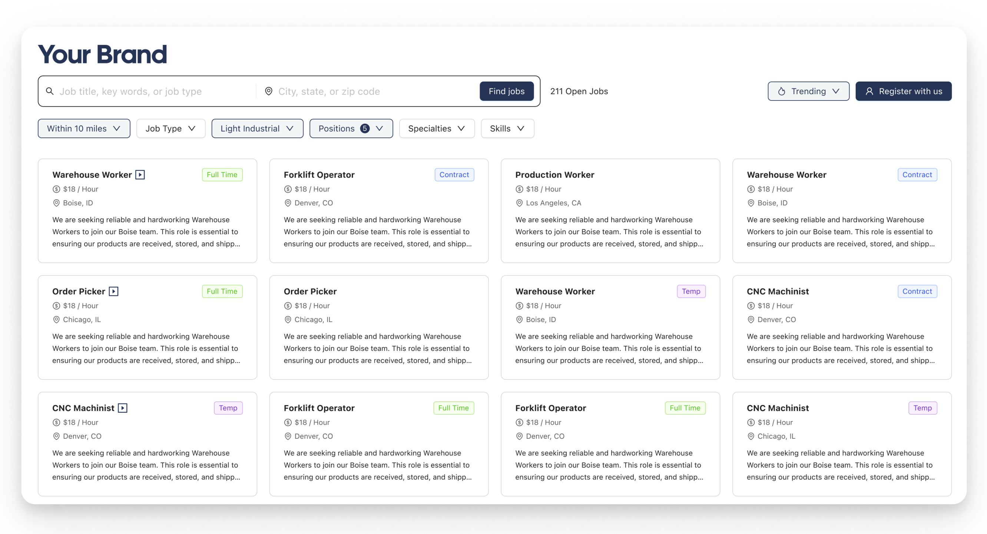The image size is (987, 534).
Task: Open the Trending sort dropdown
Action: (x=808, y=91)
